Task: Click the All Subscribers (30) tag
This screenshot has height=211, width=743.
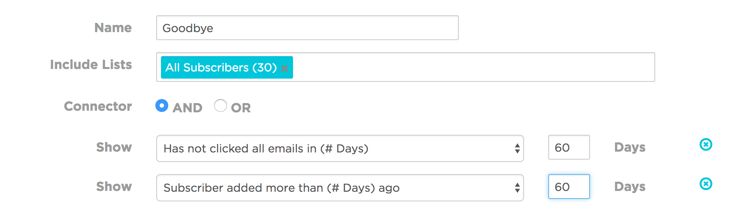Action: tap(221, 67)
